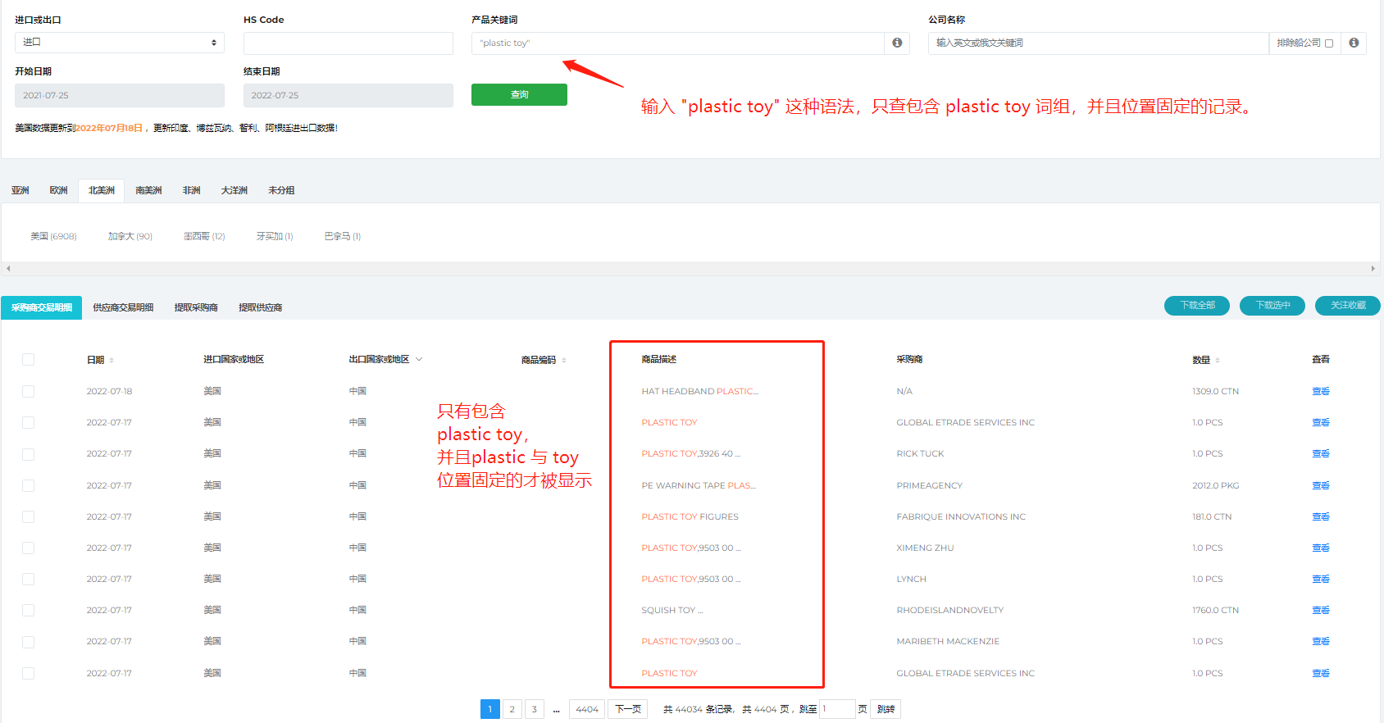Open the 进口或出口 dropdown
Viewport: 1384px width, 723px height.
tap(120, 43)
